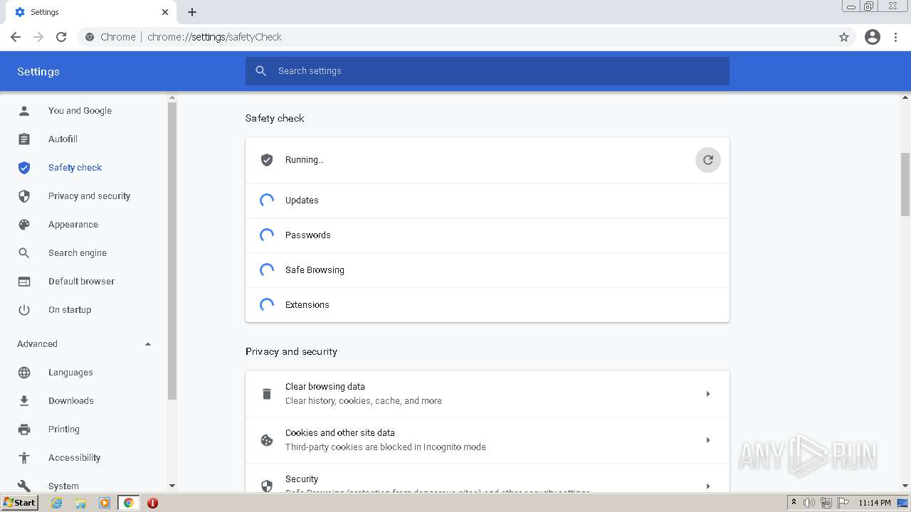Go to Privacy and security section
911x512 pixels.
(x=89, y=196)
